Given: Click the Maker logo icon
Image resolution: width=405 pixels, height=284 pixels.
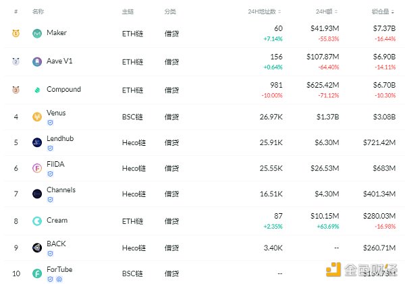Looking at the screenshot, I should 37,33.
